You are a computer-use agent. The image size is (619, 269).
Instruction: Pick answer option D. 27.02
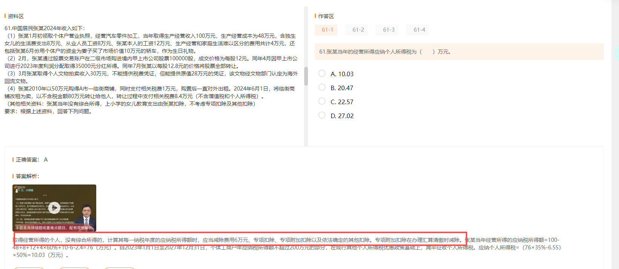click(x=322, y=115)
